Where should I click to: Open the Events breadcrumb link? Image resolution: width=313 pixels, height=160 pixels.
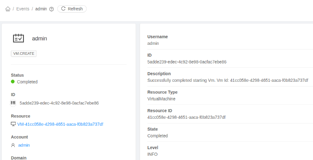(x=23, y=9)
